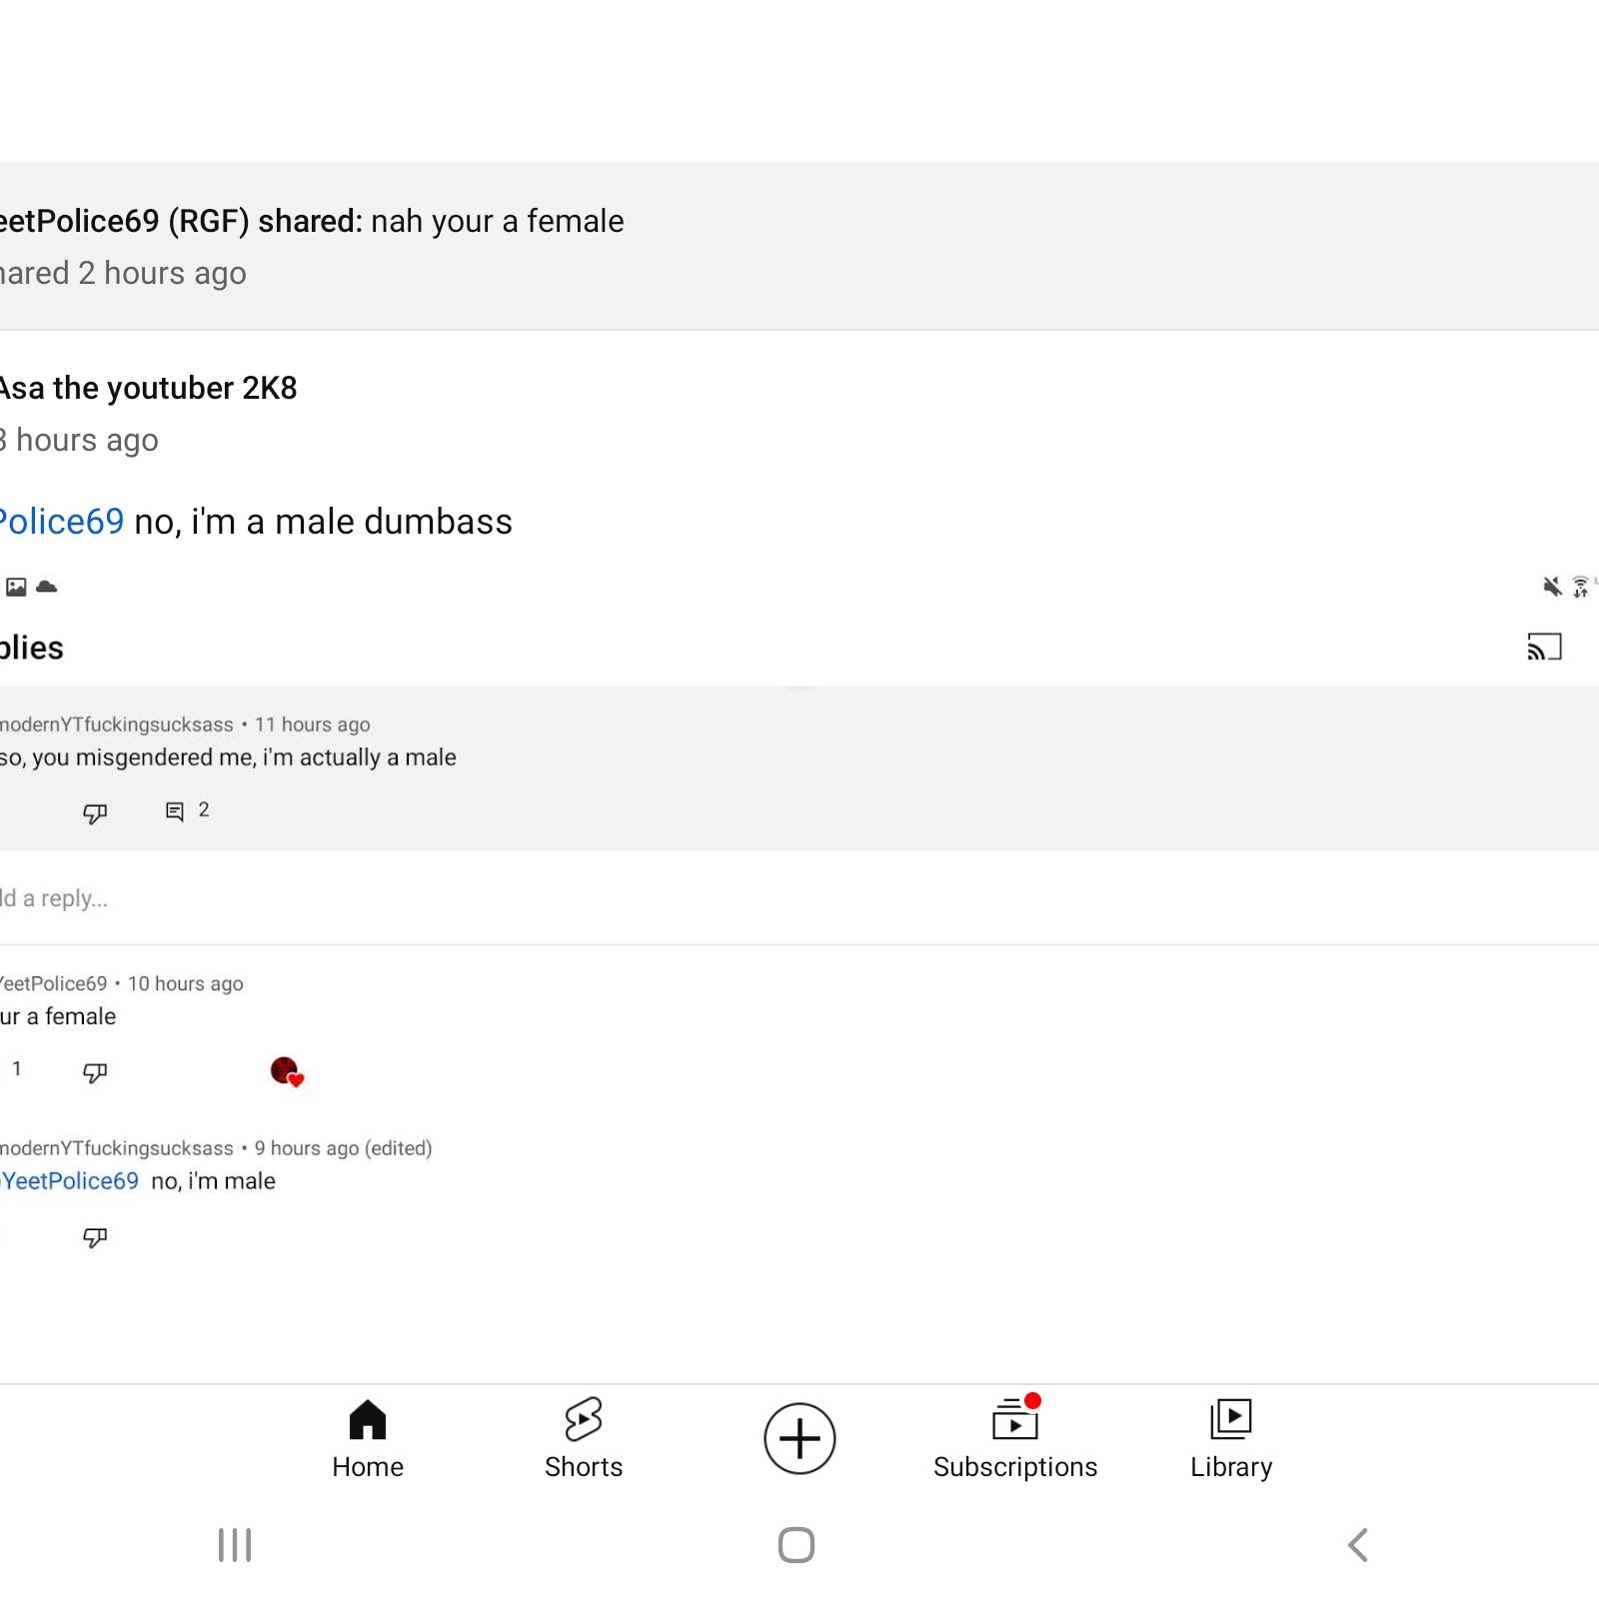Tap '11 hours ago' timestamp
The height and width of the screenshot is (1599, 1599).
point(312,725)
